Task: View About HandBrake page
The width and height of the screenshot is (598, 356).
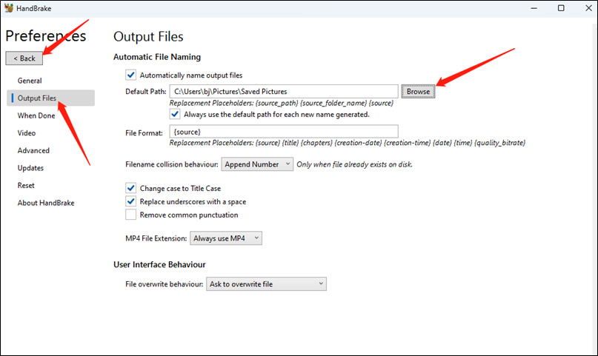Action: click(x=46, y=203)
